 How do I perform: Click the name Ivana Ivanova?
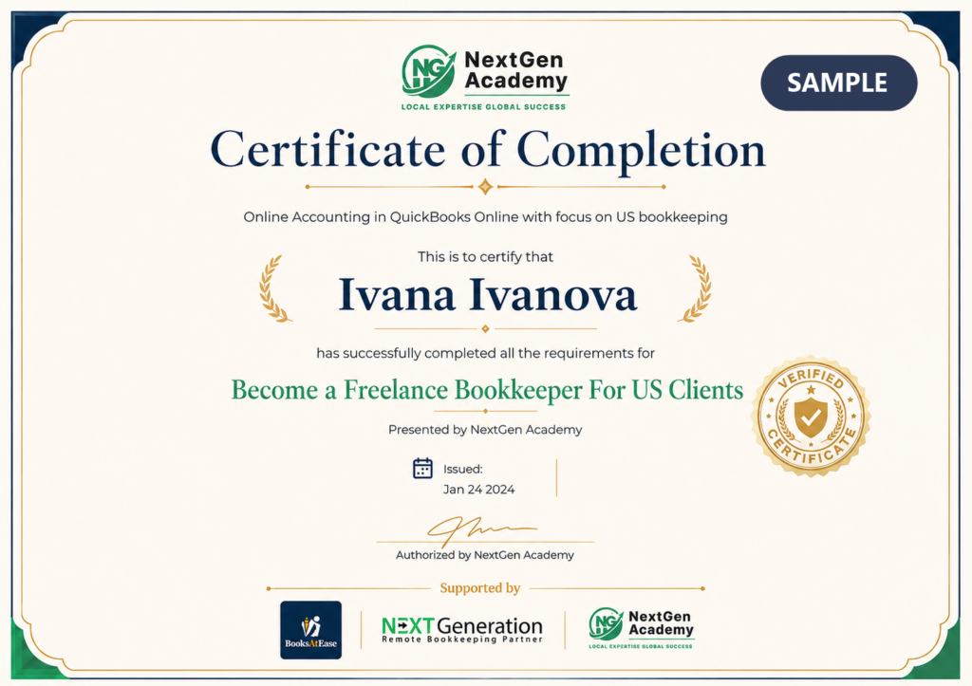tap(487, 294)
